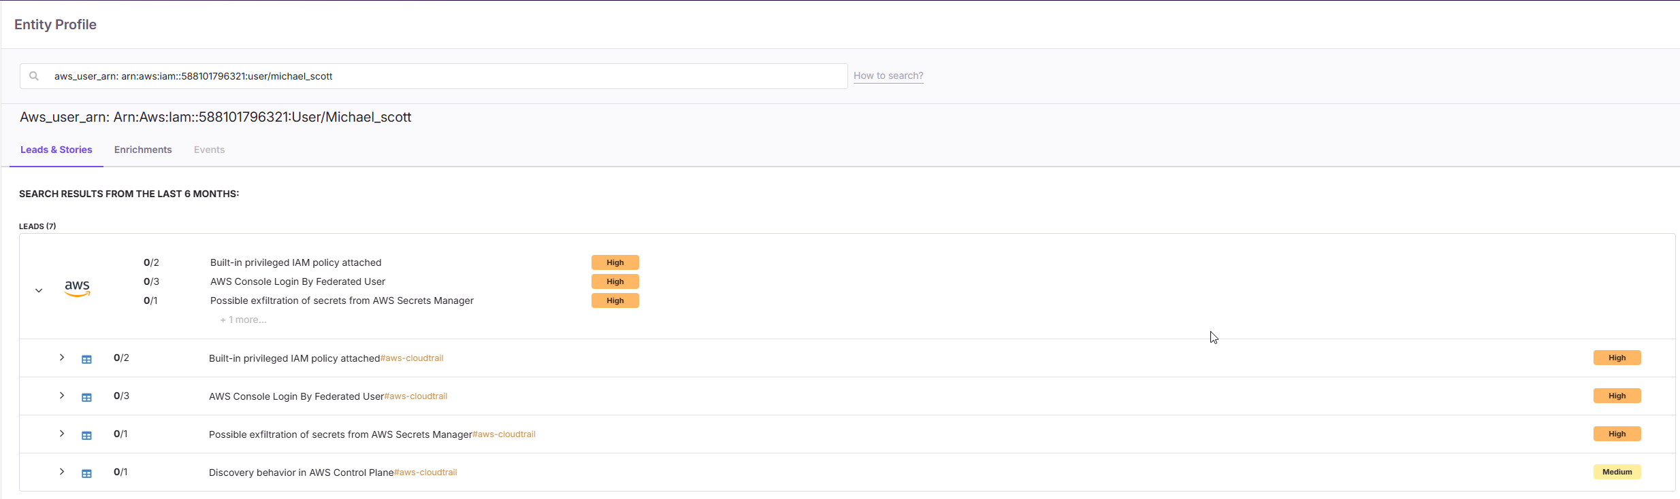Expand the Discovery behavior in AWS Control Plane row
This screenshot has width=1680, height=499.
click(x=62, y=472)
